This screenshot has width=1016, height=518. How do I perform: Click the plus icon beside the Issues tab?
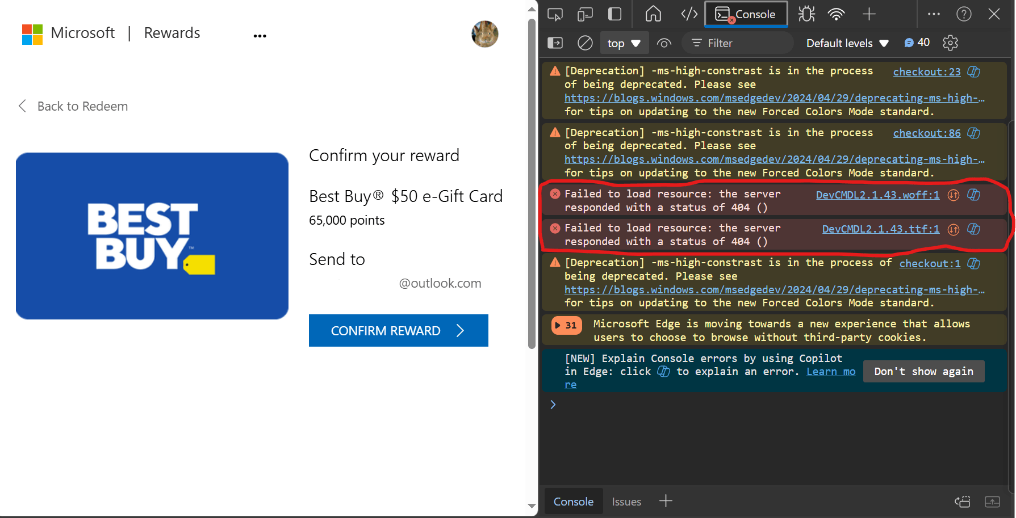(666, 501)
